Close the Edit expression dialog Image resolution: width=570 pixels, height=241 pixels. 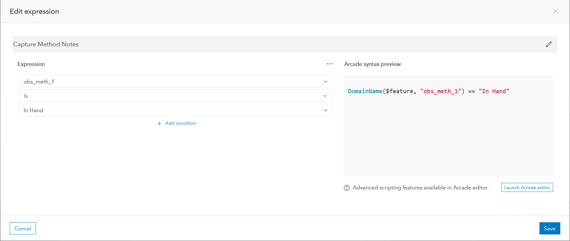(555, 12)
